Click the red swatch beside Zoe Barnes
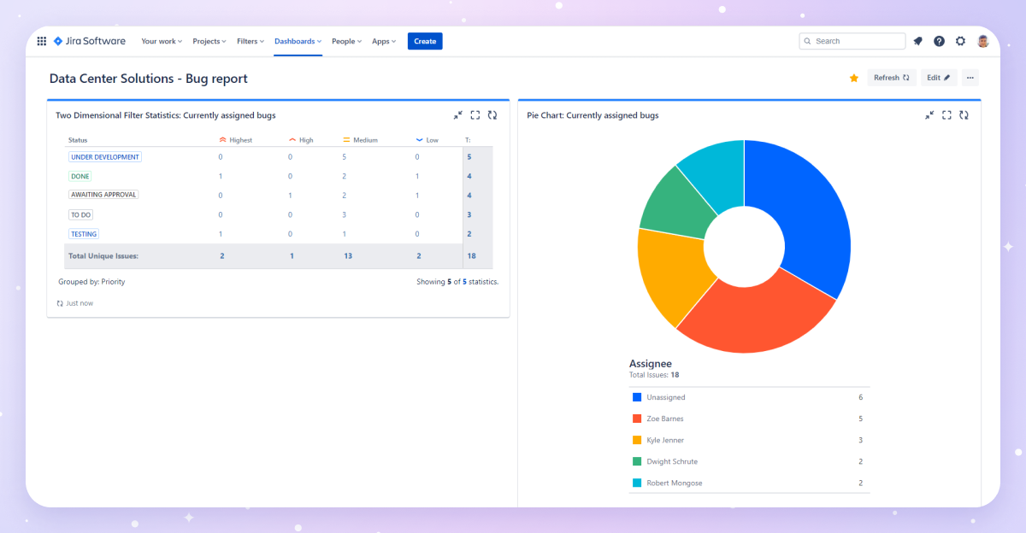The height and width of the screenshot is (533, 1026). point(637,419)
